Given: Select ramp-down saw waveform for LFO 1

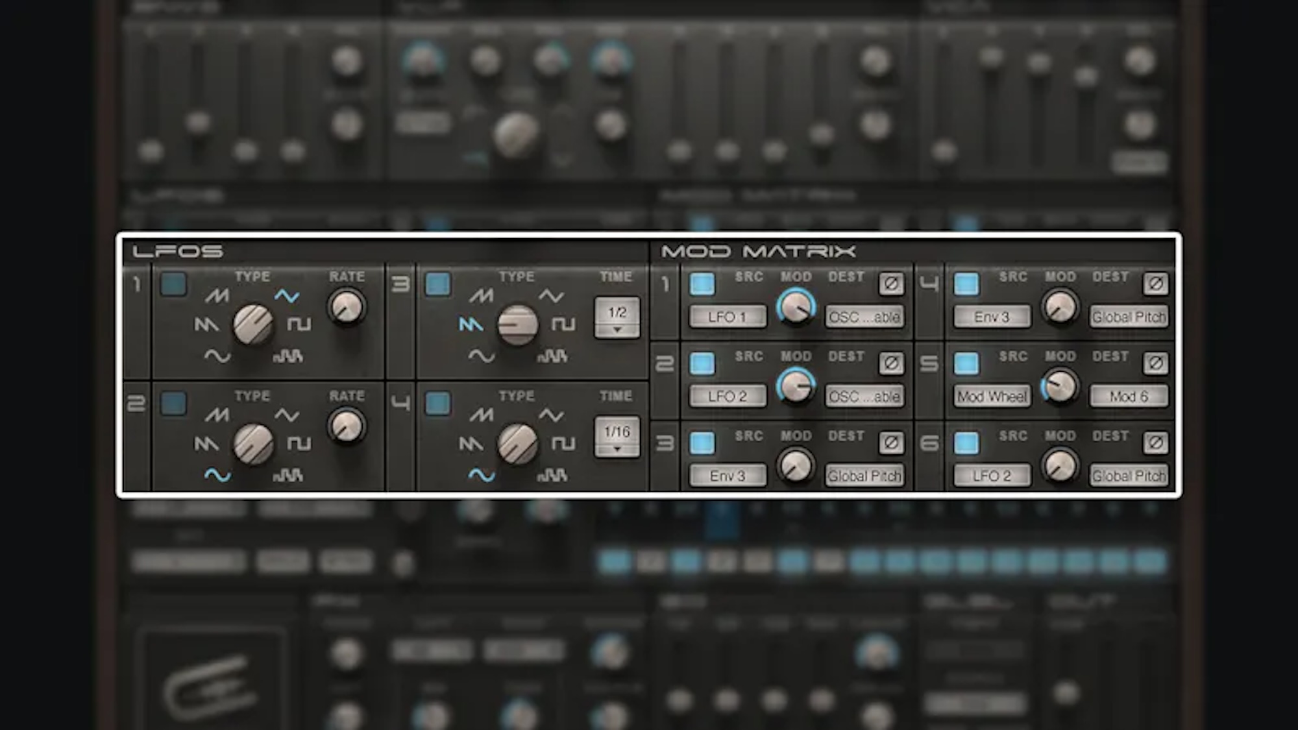Looking at the screenshot, I should [x=206, y=324].
